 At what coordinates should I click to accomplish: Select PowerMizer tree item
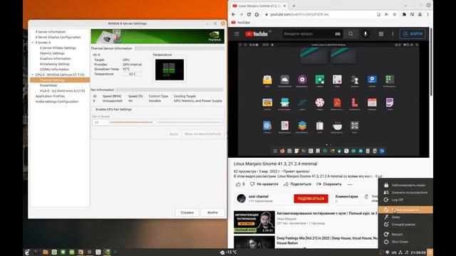pyautogui.click(x=48, y=85)
